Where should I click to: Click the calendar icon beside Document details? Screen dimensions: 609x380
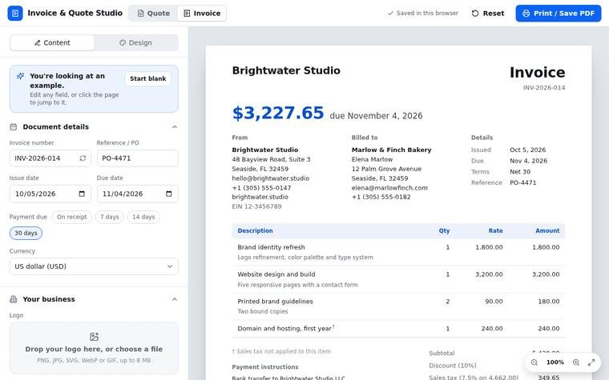pos(13,126)
